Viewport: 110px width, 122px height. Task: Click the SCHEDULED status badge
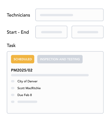pos(23,59)
